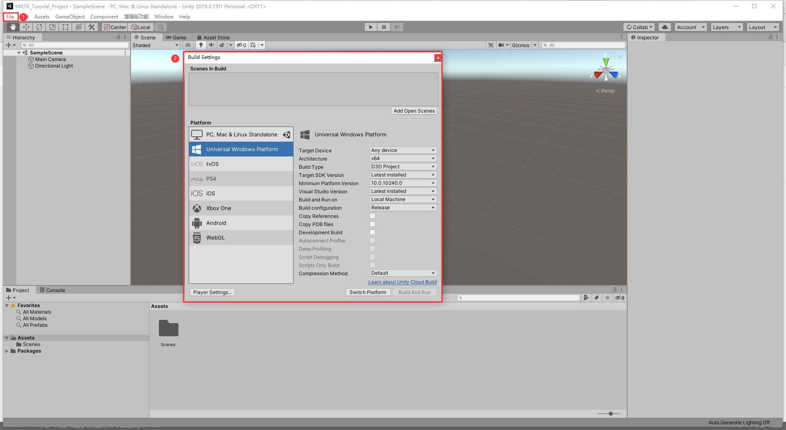Expand the Packages folder
The height and width of the screenshot is (430, 786).
click(7, 351)
